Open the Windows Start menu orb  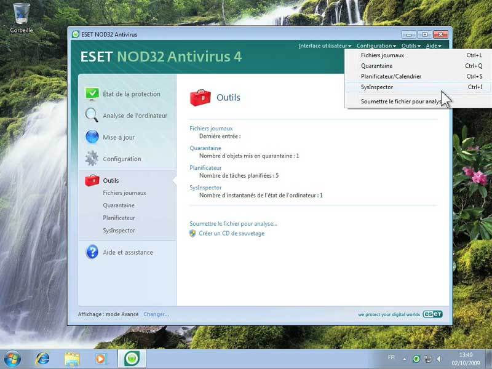[x=12, y=359]
